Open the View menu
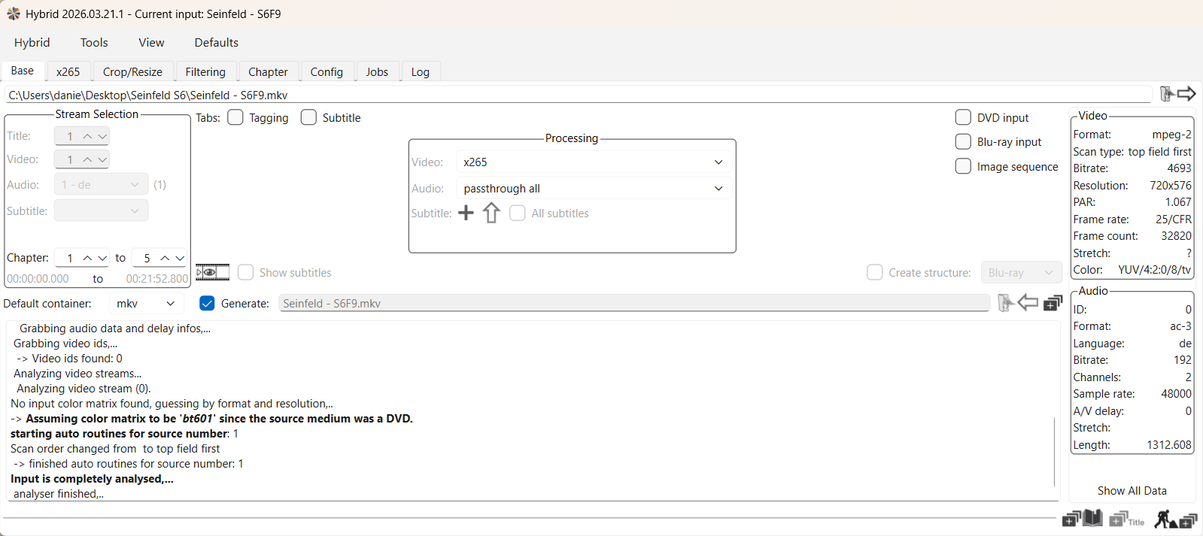Viewport: 1203px width, 536px height. (x=151, y=42)
